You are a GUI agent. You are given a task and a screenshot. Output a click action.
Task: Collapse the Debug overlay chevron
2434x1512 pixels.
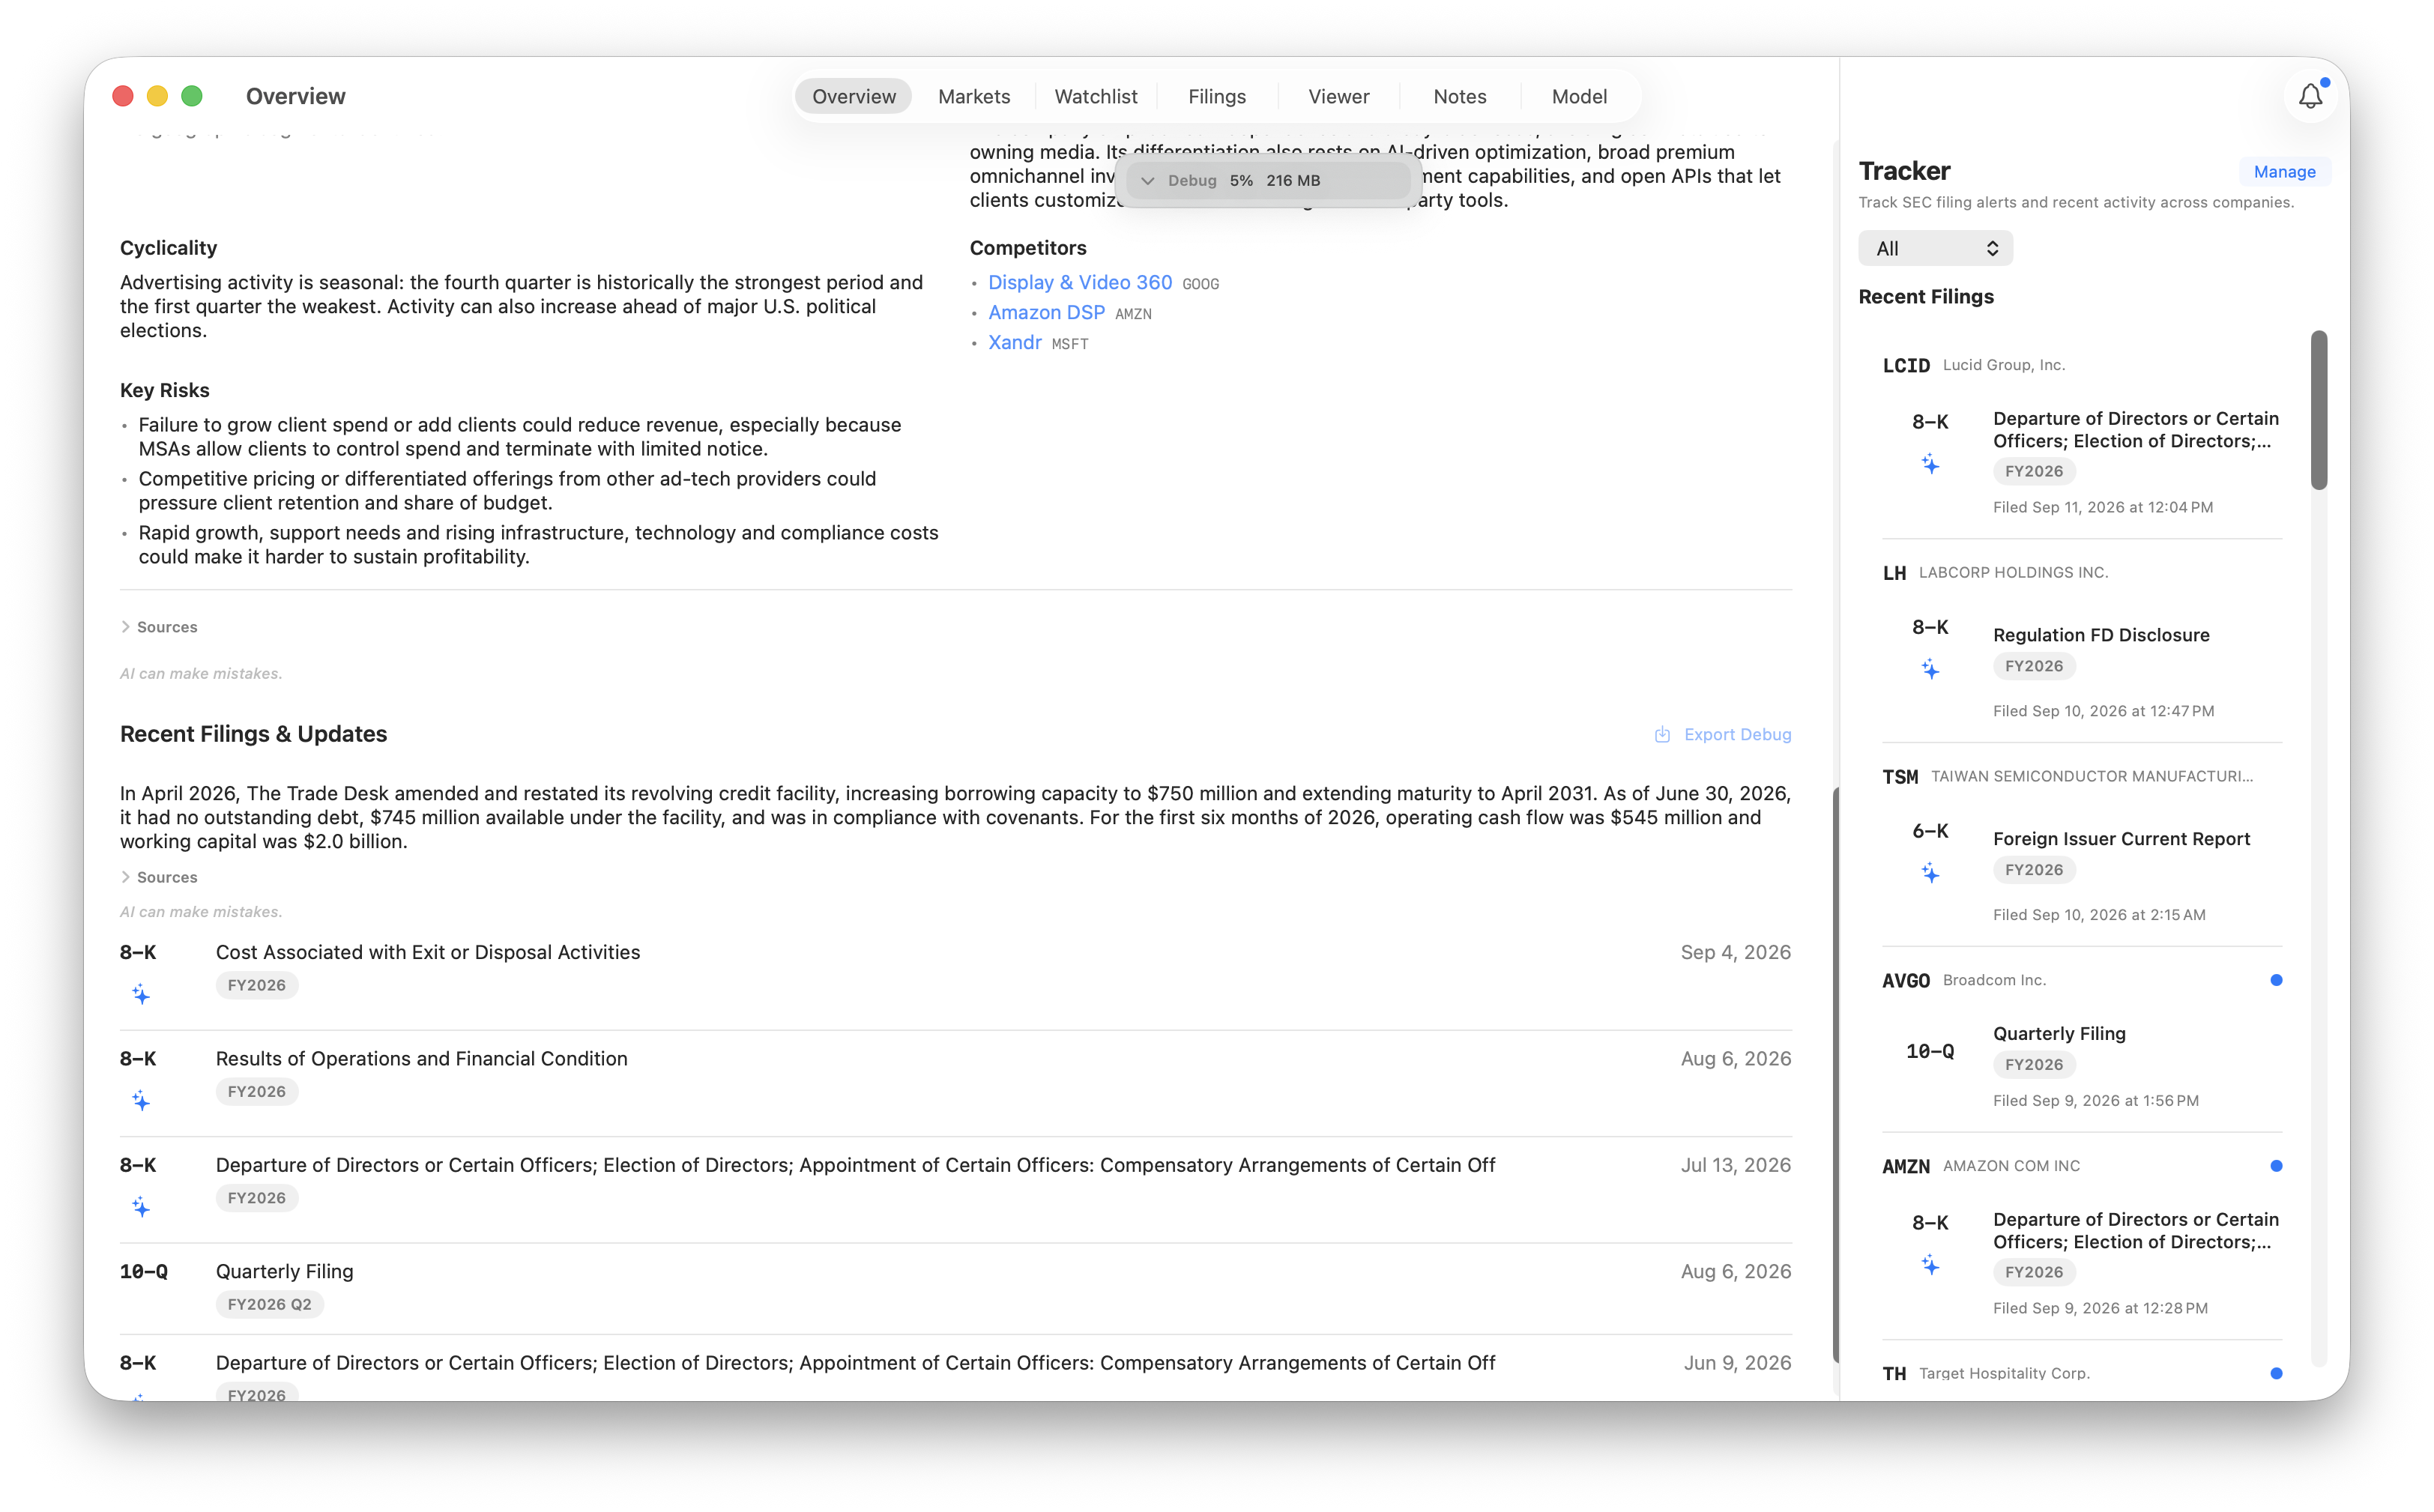pyautogui.click(x=1148, y=181)
